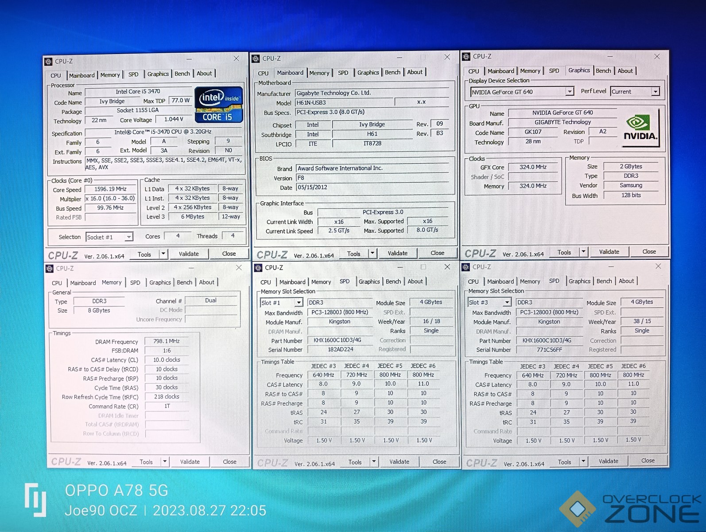Click CPU-Z title icon of Slot #3 SPD window

(466, 267)
